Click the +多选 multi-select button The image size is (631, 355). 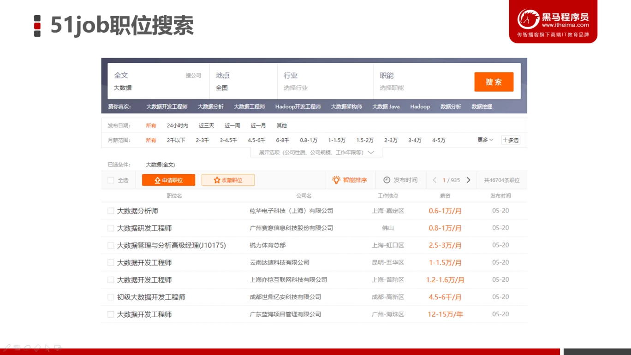tap(511, 140)
